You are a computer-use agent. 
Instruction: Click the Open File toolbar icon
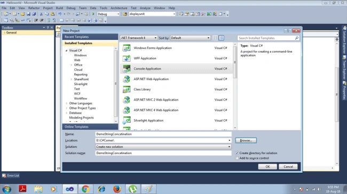(x=23, y=14)
